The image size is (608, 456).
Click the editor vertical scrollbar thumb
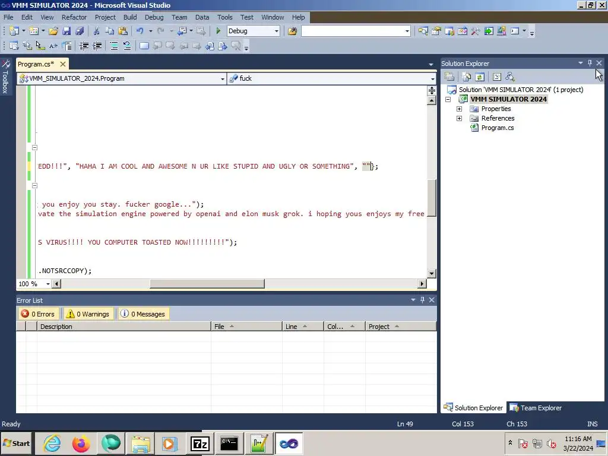[432, 198]
